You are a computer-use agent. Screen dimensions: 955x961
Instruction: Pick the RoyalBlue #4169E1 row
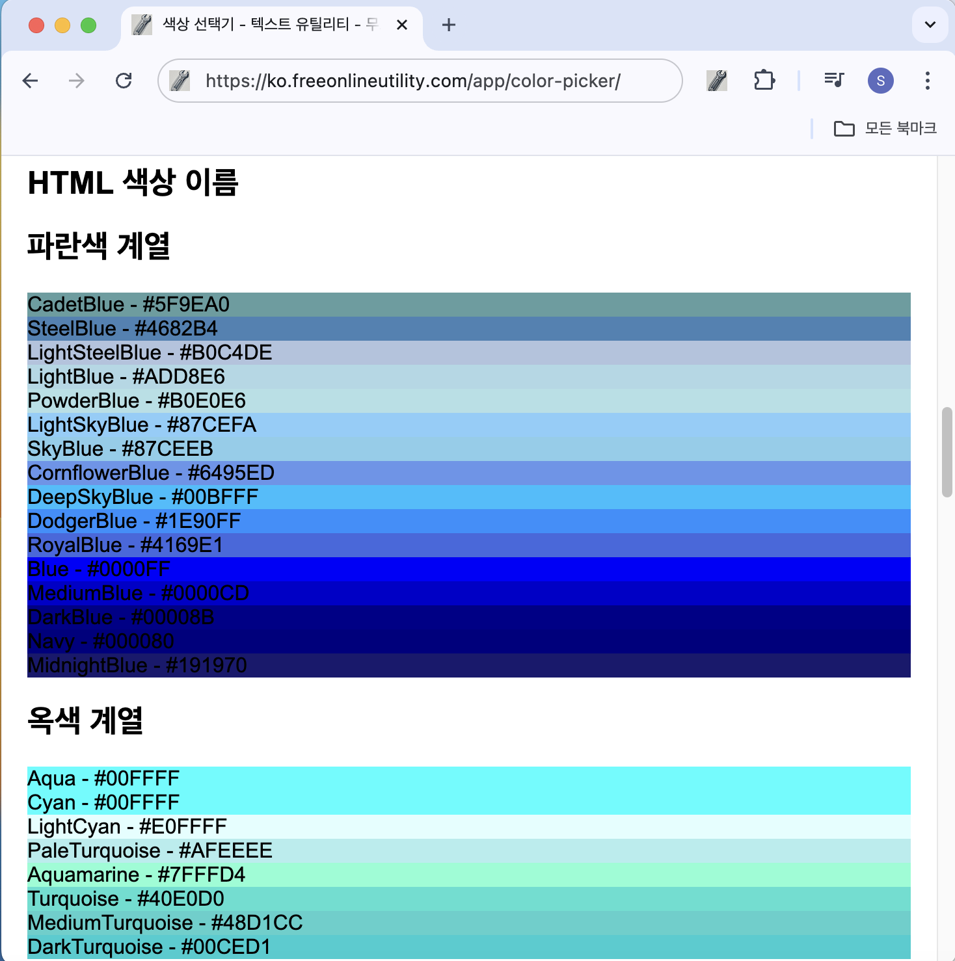469,545
